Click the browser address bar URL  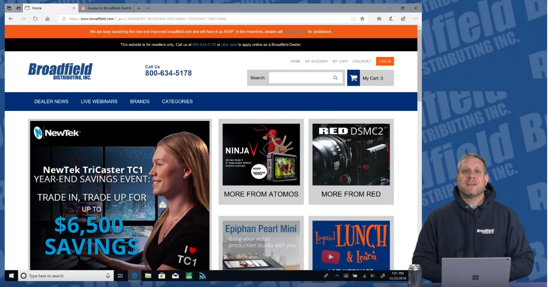(x=148, y=19)
